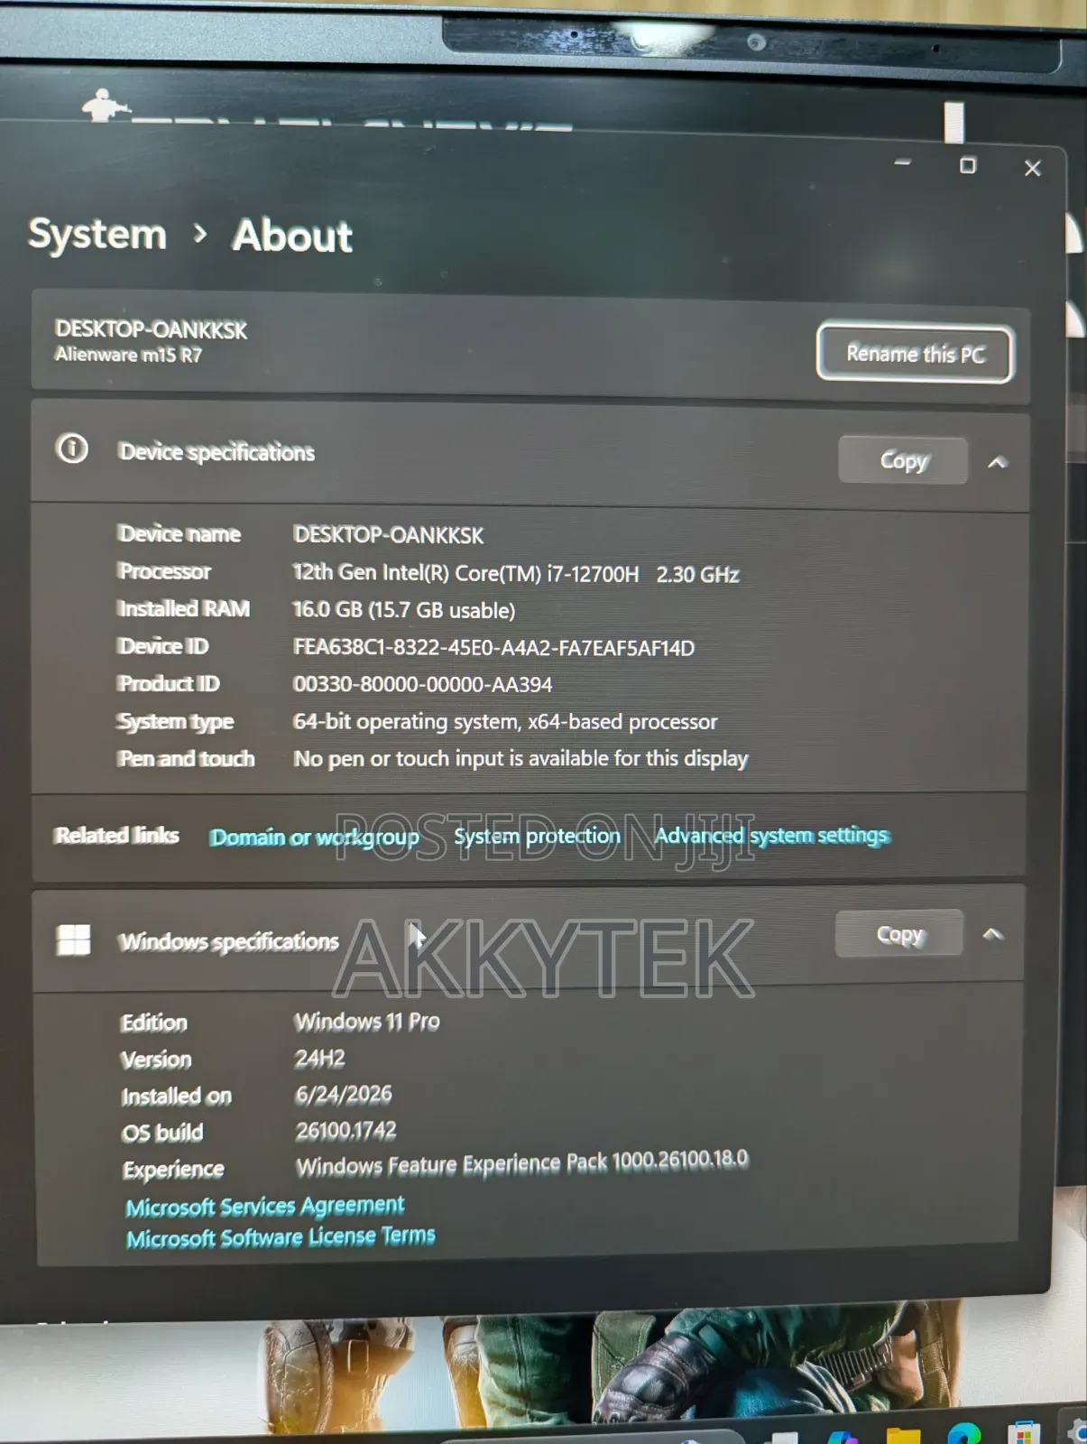Open File Explorer from the taskbar
Image resolution: width=1087 pixels, height=1444 pixels.
[x=903, y=1435]
